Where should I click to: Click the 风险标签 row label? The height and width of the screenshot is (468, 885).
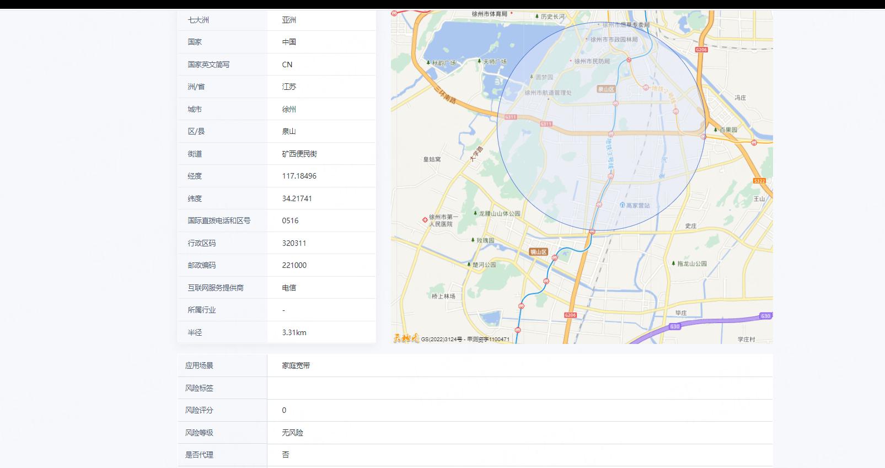[x=199, y=388]
